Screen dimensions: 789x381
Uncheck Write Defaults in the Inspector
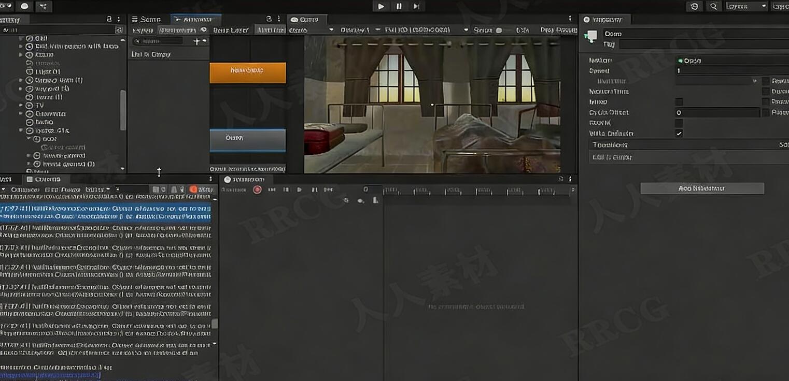[678, 134]
